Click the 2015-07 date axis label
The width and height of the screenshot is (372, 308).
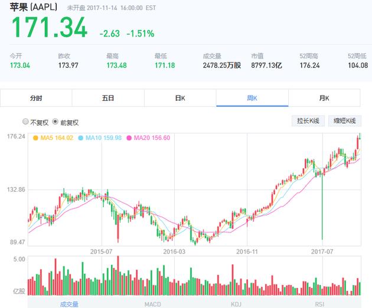click(x=102, y=251)
